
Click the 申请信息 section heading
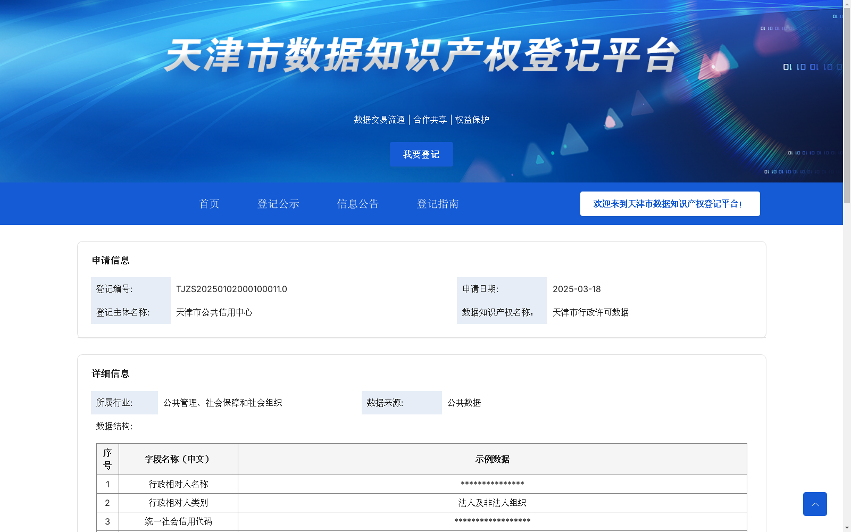(111, 260)
